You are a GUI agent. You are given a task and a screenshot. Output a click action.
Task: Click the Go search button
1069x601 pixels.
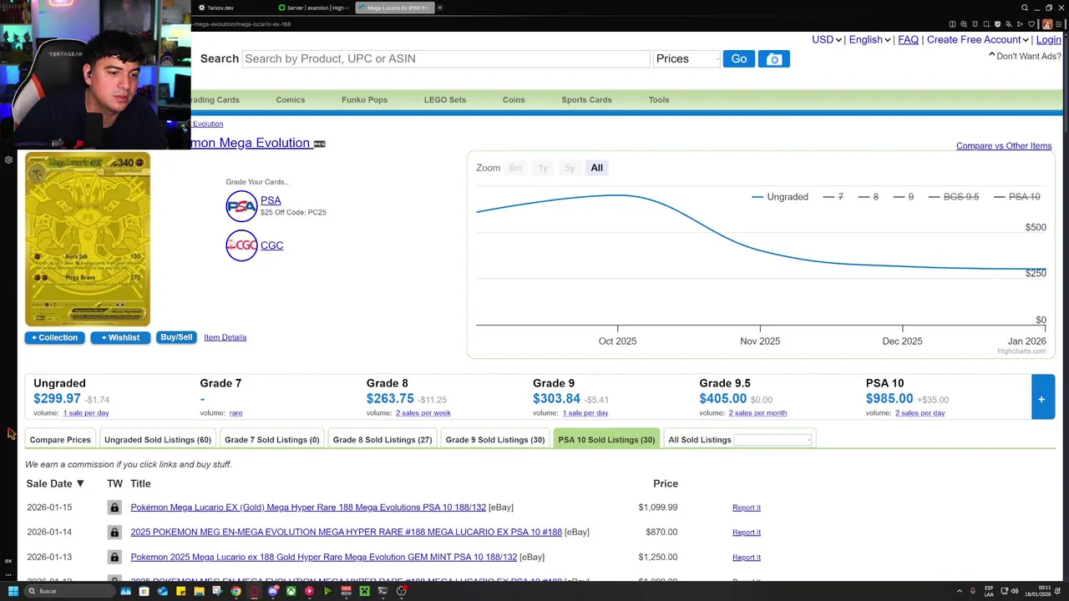739,58
